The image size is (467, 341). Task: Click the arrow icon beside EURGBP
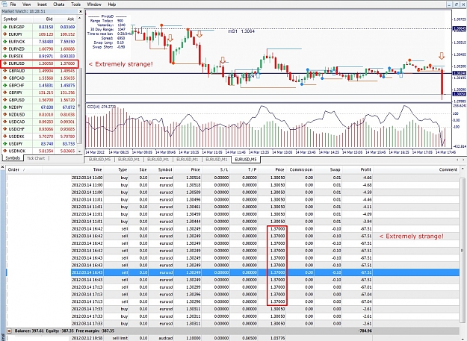point(4,27)
